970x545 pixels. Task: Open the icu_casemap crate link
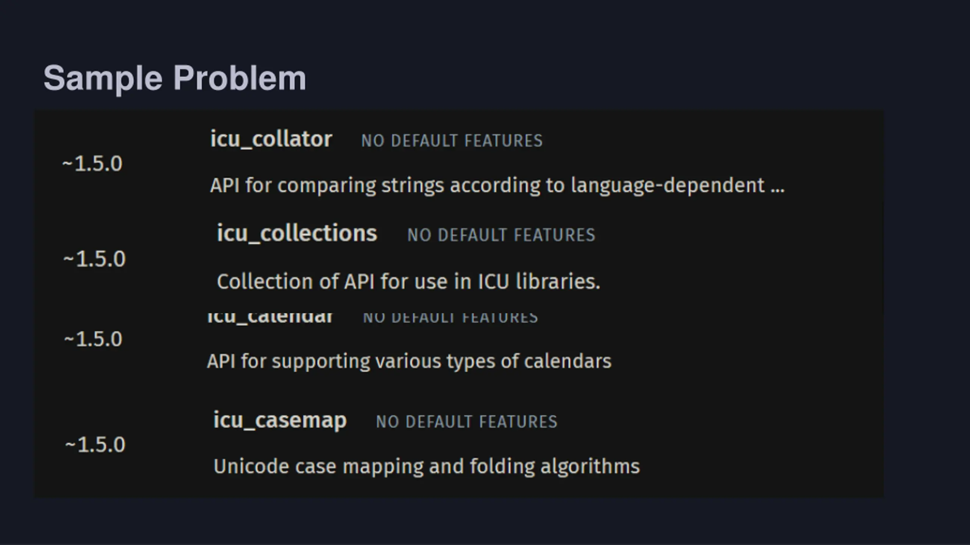coord(280,420)
